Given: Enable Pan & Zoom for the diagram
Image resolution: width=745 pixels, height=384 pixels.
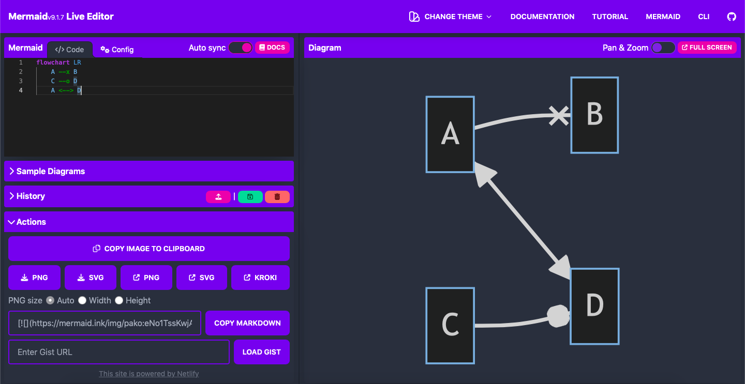Looking at the screenshot, I should pyautogui.click(x=662, y=47).
